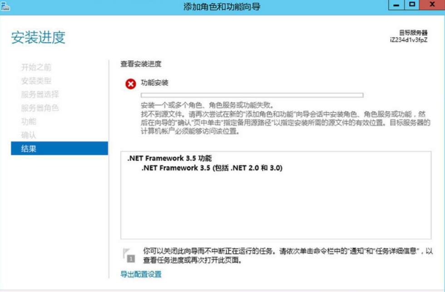This screenshot has height=292, width=445.
Task: Select the 结果 step in the sidebar
Action: click(x=59, y=148)
